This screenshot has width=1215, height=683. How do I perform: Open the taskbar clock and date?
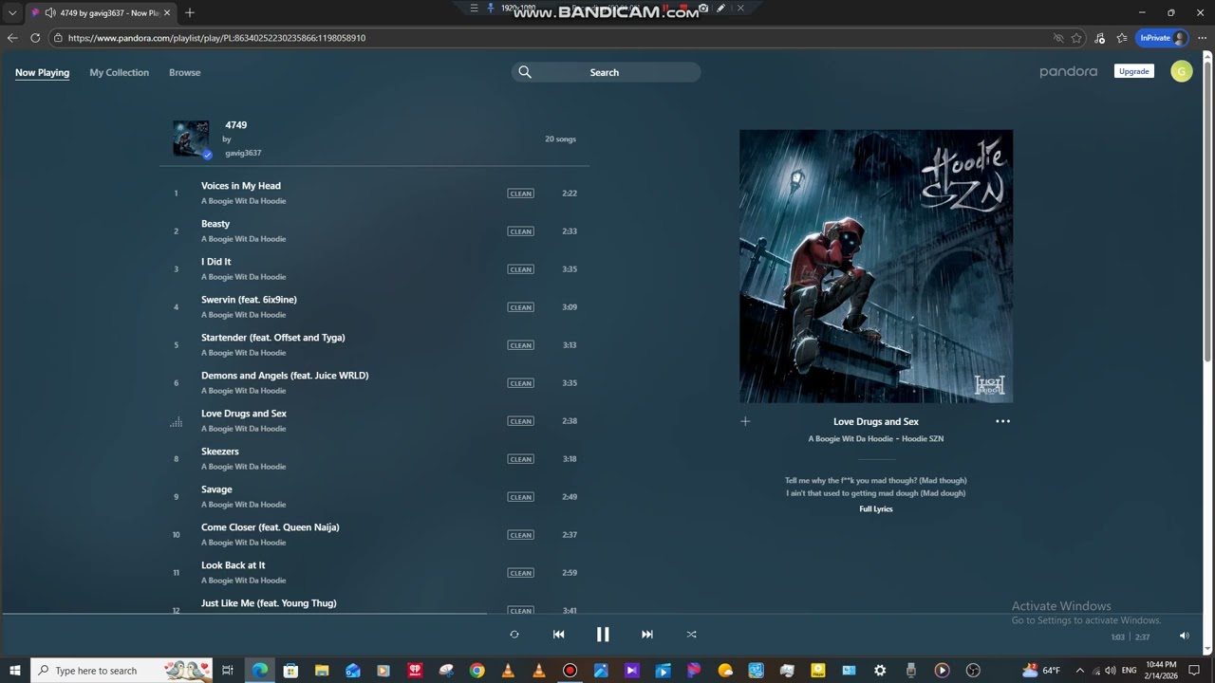(x=1161, y=671)
